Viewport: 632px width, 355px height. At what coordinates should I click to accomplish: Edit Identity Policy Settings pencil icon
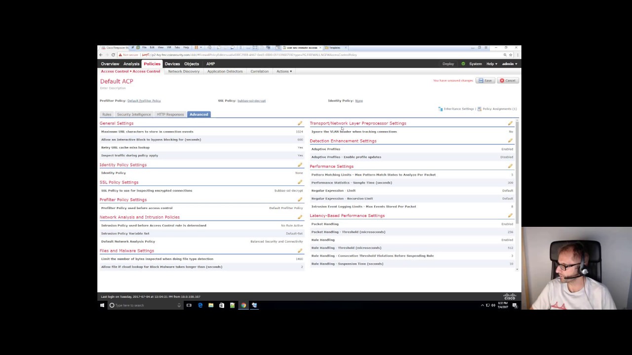[300, 165]
